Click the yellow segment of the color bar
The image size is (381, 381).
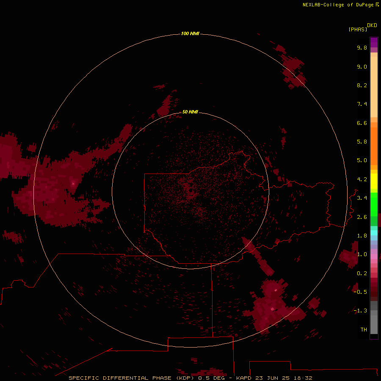[x=374, y=181]
